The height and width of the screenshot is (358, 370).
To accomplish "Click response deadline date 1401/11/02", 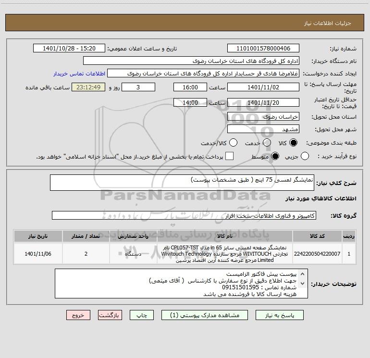I will (263, 87).
